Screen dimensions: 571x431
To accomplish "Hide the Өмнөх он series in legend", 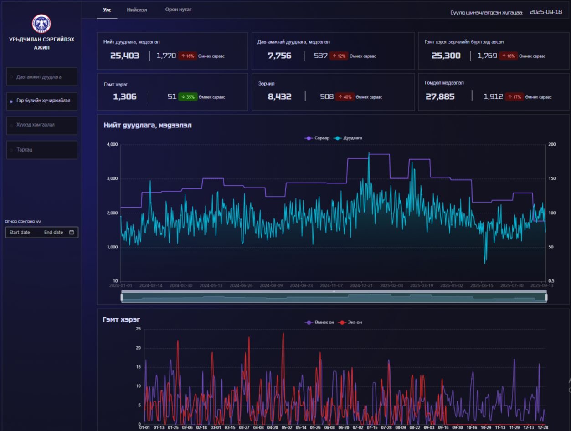I will click(320, 322).
